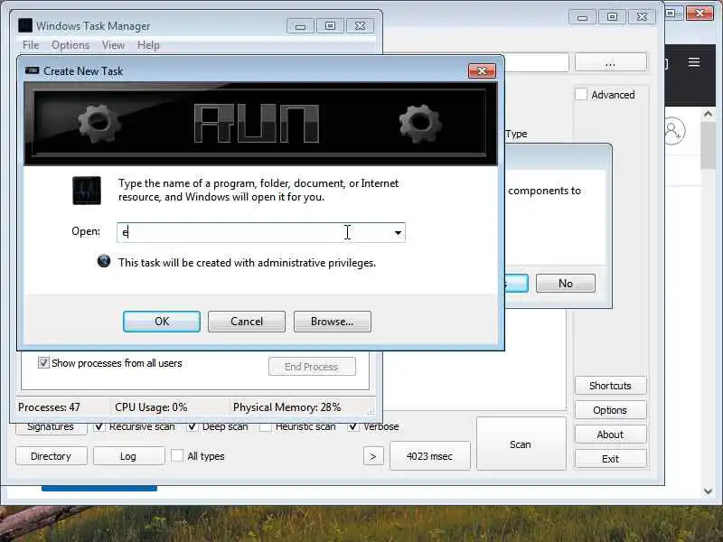
Task: Expand the Open field dropdown arrow
Action: (x=398, y=233)
